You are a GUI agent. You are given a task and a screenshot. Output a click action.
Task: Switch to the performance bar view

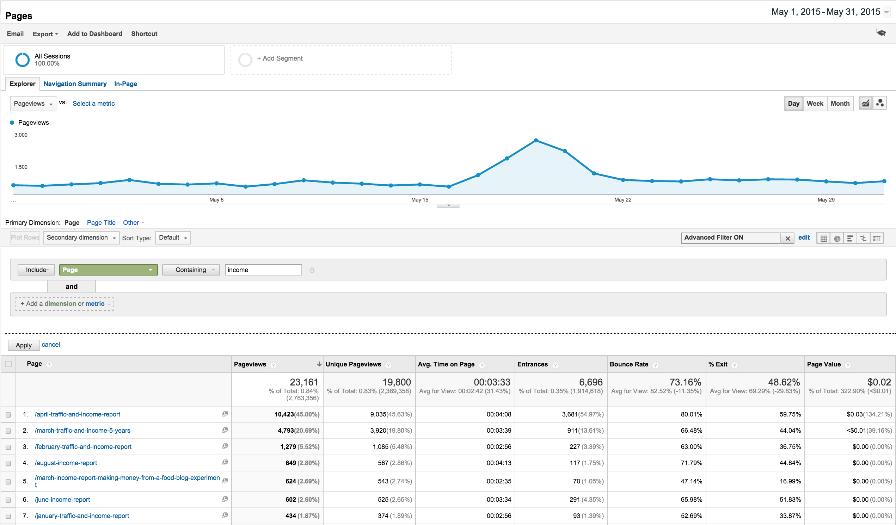click(x=850, y=238)
